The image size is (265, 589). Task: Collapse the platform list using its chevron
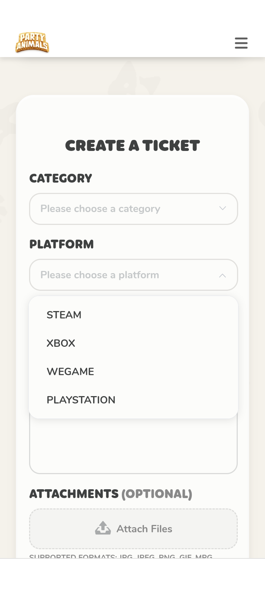[x=223, y=275]
